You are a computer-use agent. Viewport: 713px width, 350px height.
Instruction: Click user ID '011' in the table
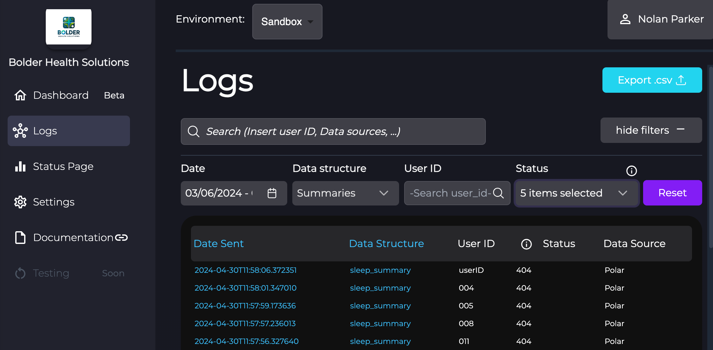(x=464, y=341)
